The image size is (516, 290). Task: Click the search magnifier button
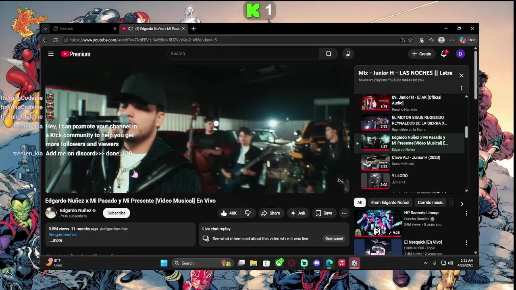(329, 54)
